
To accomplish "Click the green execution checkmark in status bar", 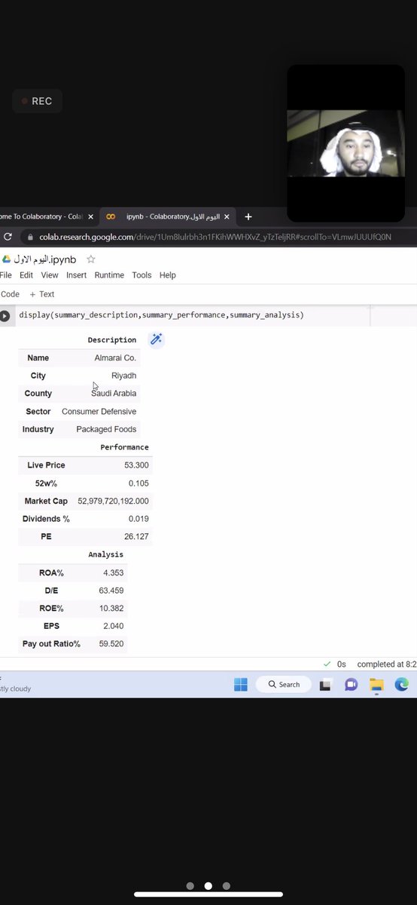I will 327,664.
